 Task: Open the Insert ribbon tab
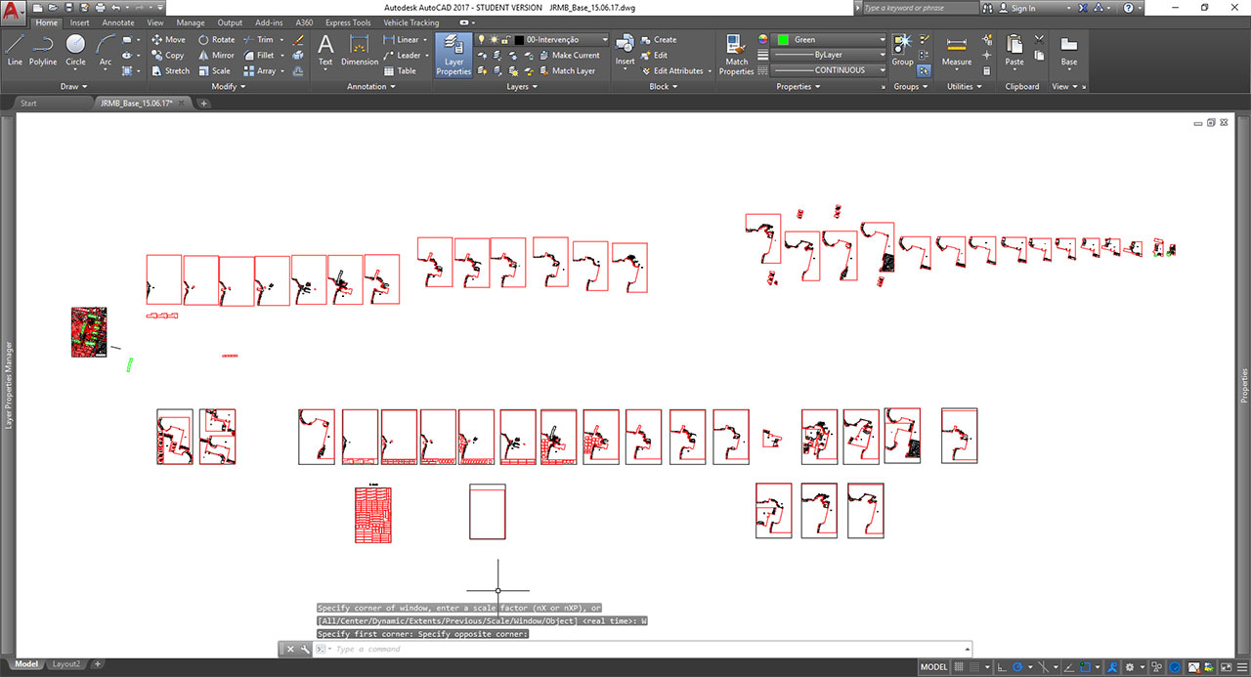[x=79, y=22]
